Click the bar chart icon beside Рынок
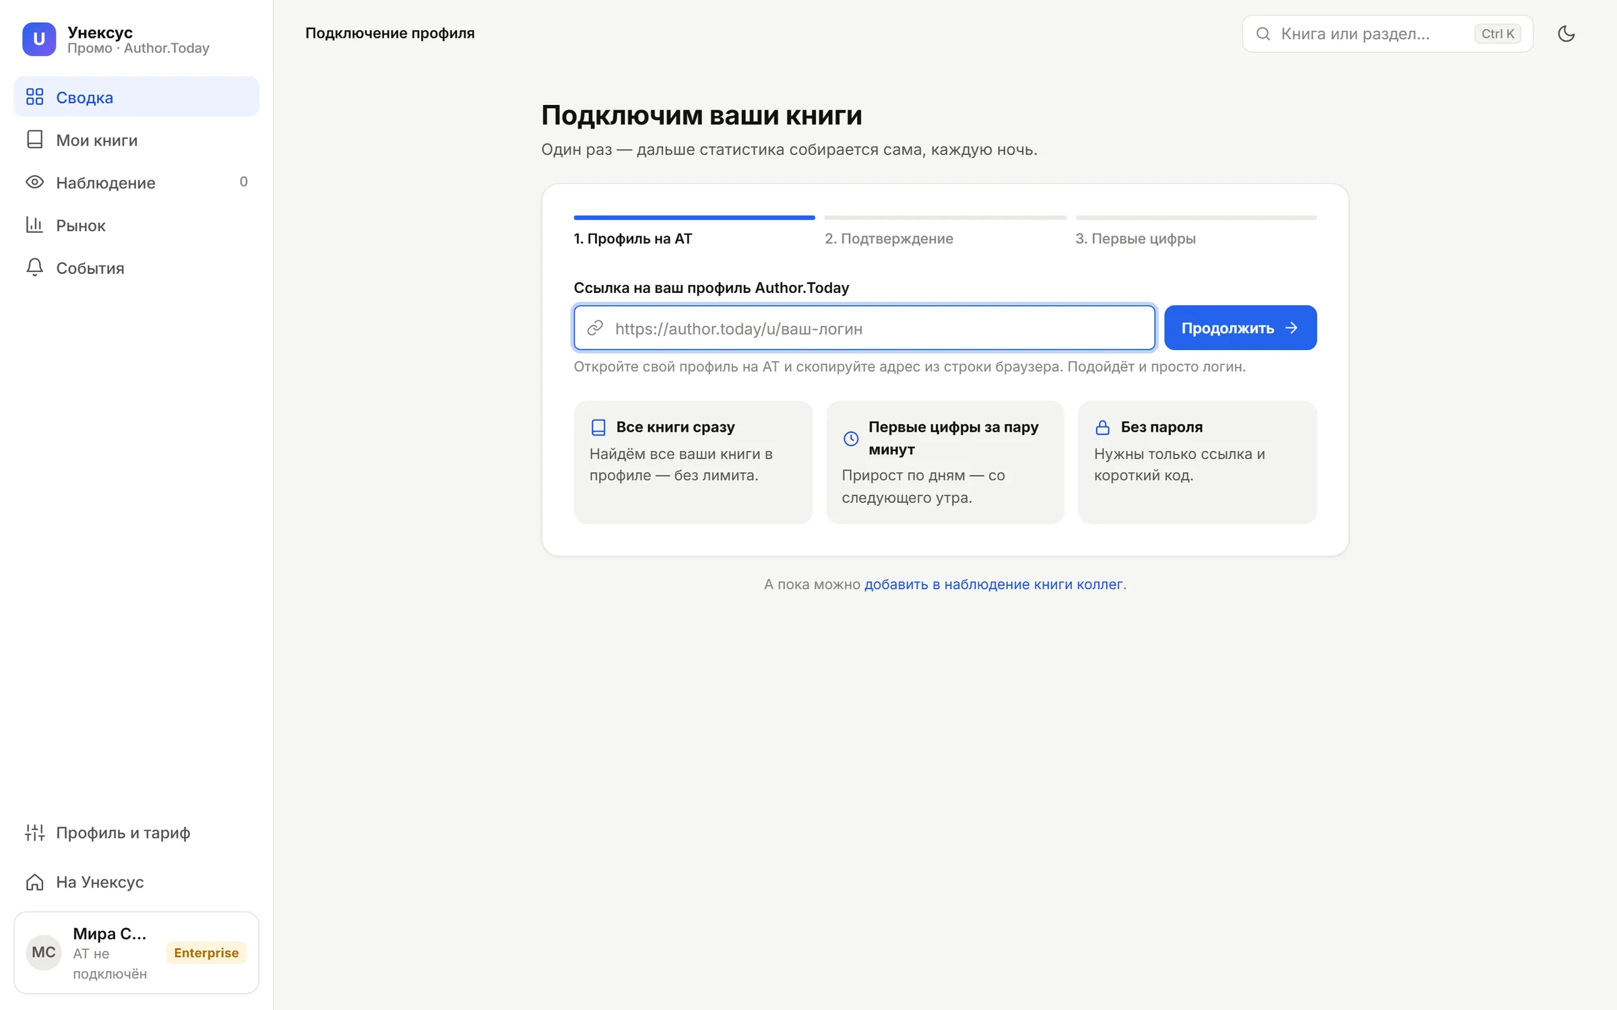1617x1010 pixels. (x=34, y=225)
